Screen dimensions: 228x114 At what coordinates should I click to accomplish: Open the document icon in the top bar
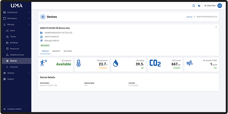coord(194,6)
